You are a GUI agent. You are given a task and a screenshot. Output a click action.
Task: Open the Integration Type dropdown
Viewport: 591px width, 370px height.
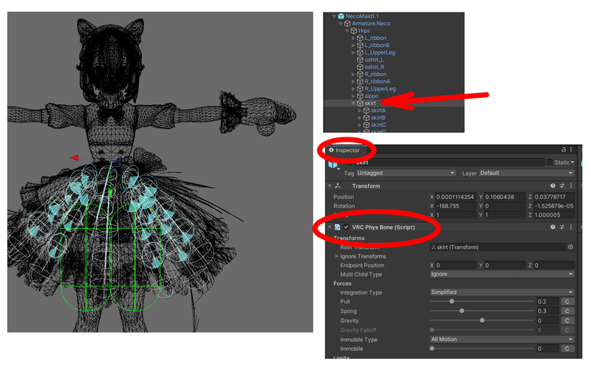[502, 292]
